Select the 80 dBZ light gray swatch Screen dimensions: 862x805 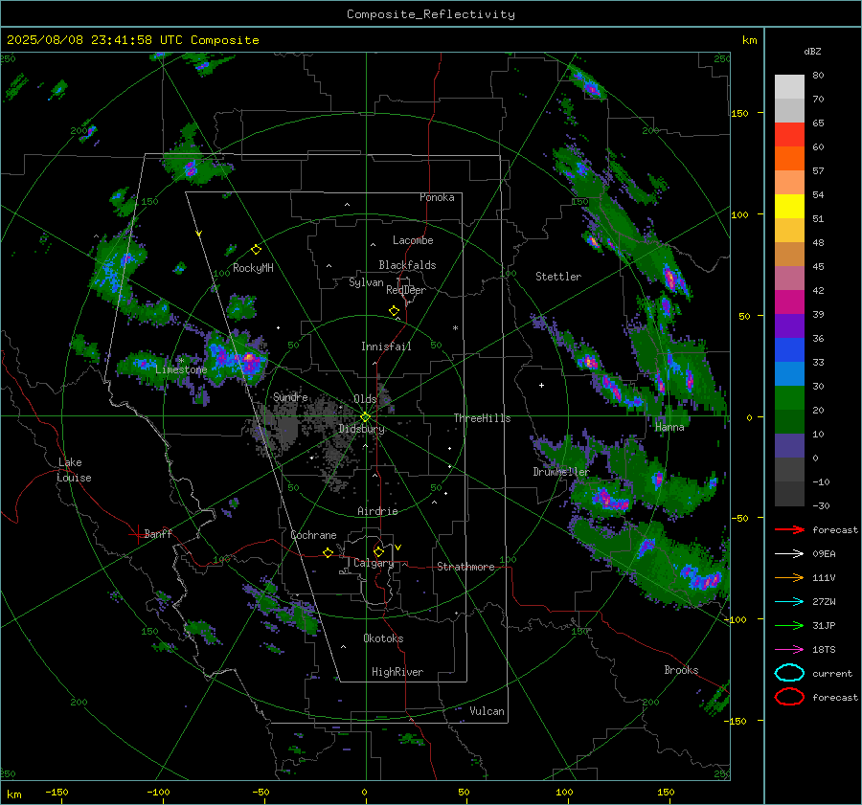(789, 86)
